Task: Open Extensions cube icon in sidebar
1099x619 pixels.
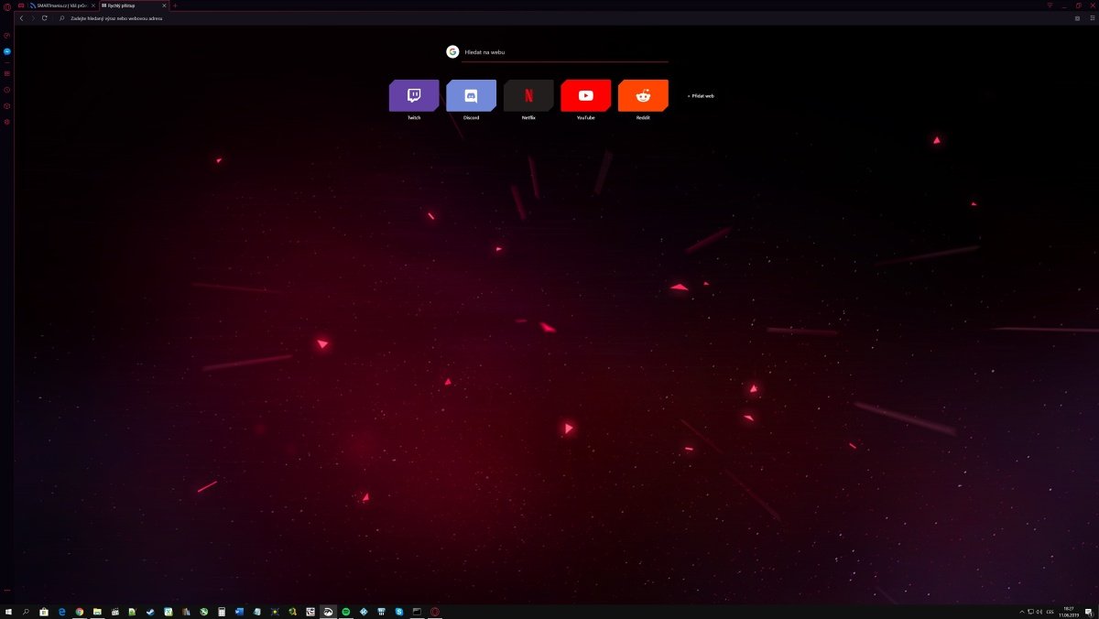Action: click(x=7, y=106)
